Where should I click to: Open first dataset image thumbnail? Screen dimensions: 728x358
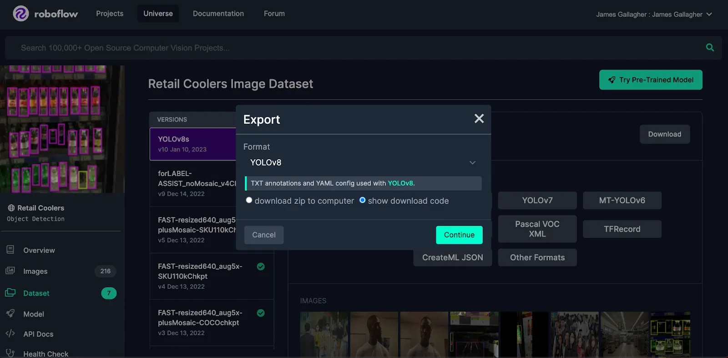(324, 334)
